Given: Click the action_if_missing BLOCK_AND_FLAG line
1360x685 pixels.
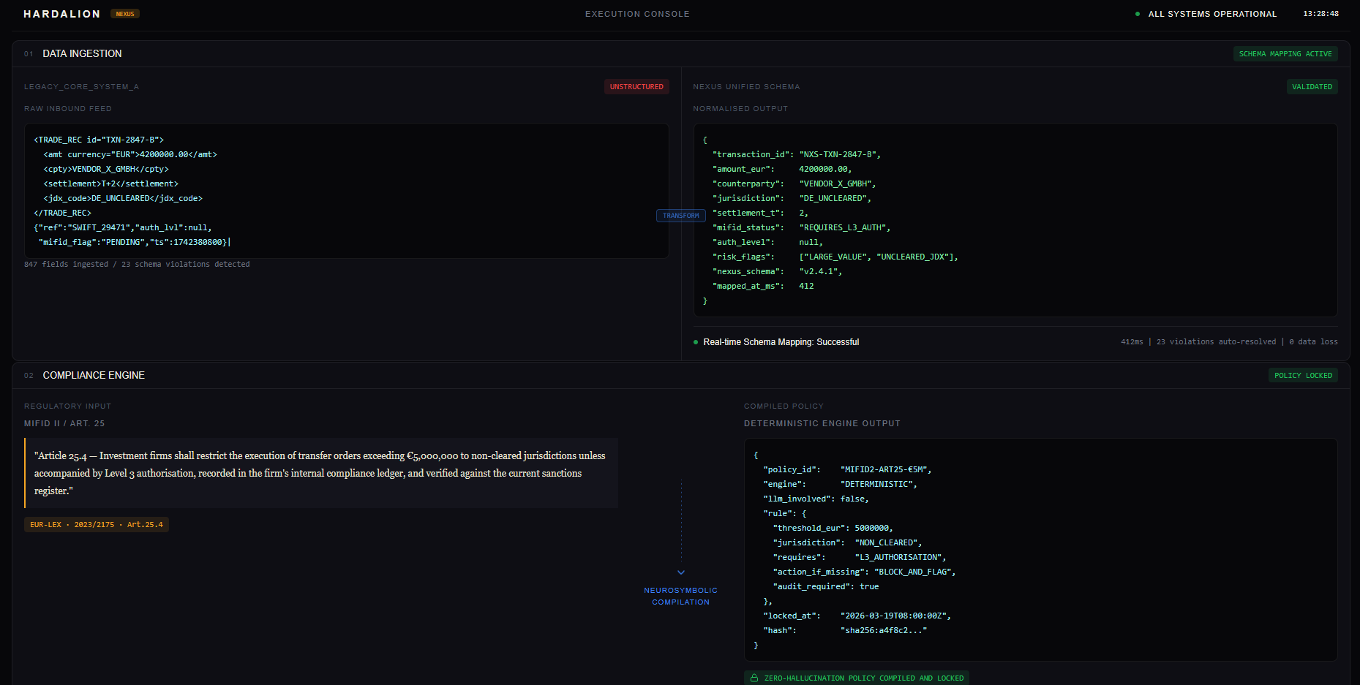Looking at the screenshot, I should pyautogui.click(x=865, y=572).
